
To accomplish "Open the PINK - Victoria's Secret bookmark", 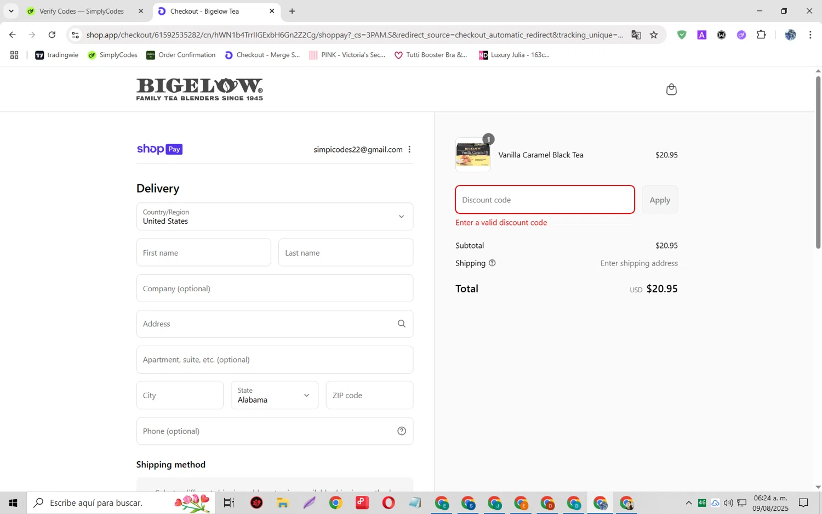I will [x=347, y=55].
